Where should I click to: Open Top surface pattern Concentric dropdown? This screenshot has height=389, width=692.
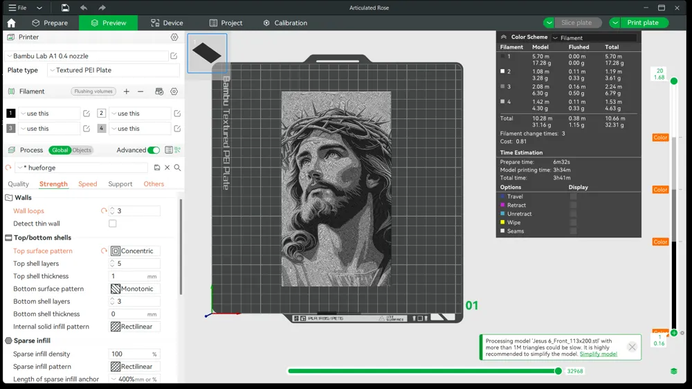point(135,251)
